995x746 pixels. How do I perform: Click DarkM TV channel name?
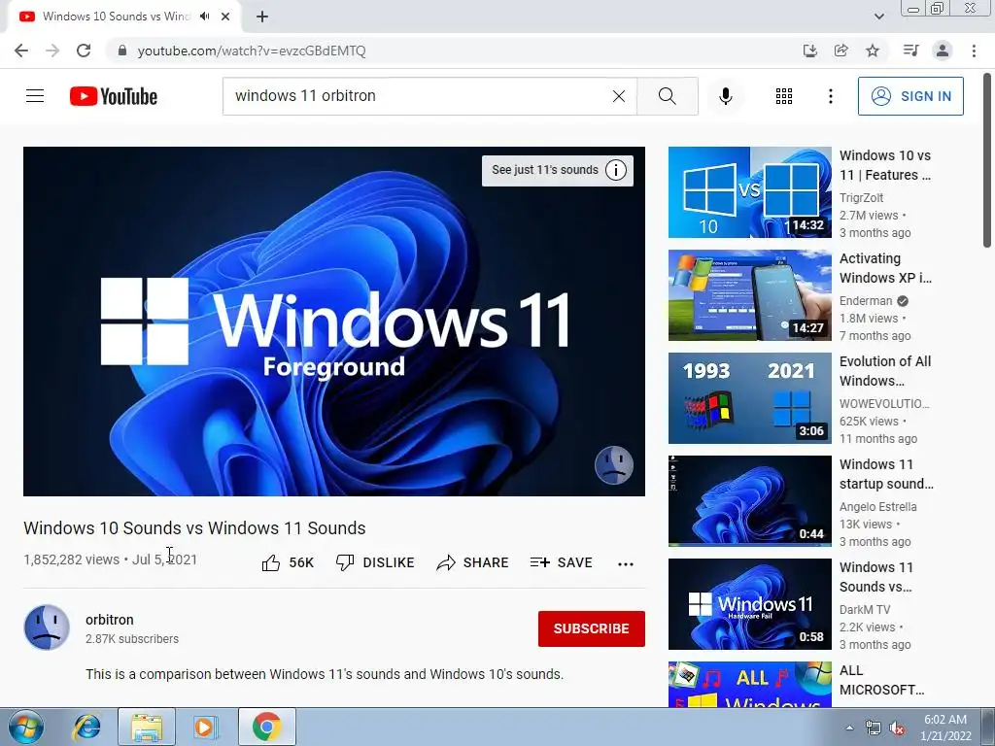pos(865,610)
